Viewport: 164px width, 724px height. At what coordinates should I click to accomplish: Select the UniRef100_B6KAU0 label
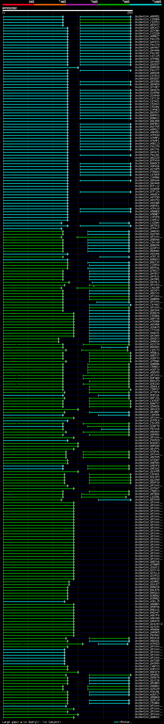147,347
